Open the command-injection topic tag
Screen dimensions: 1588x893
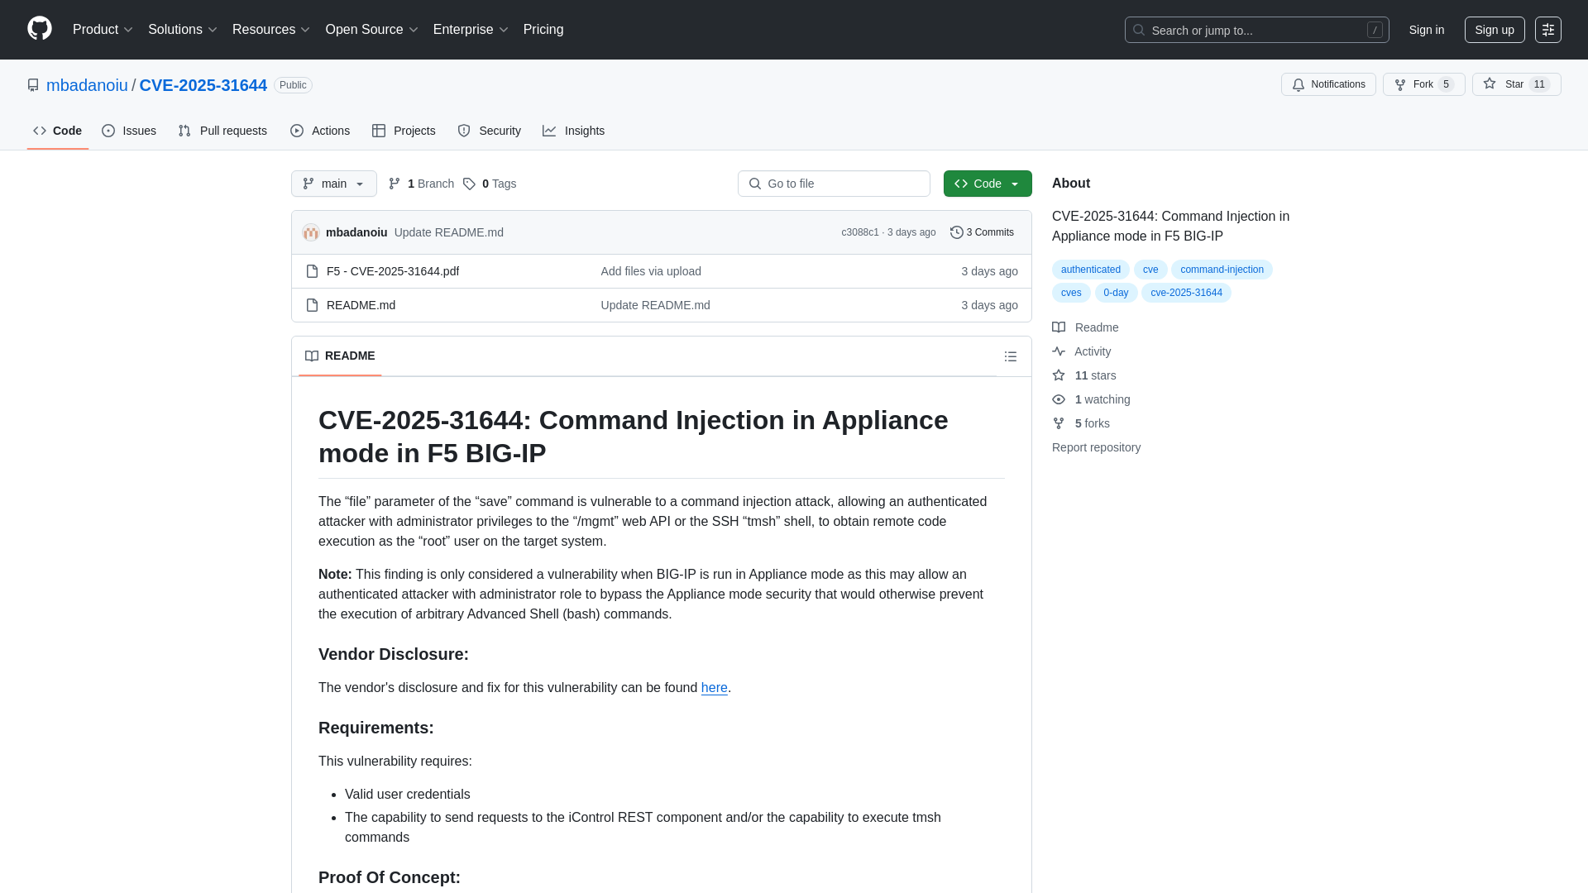coord(1222,270)
